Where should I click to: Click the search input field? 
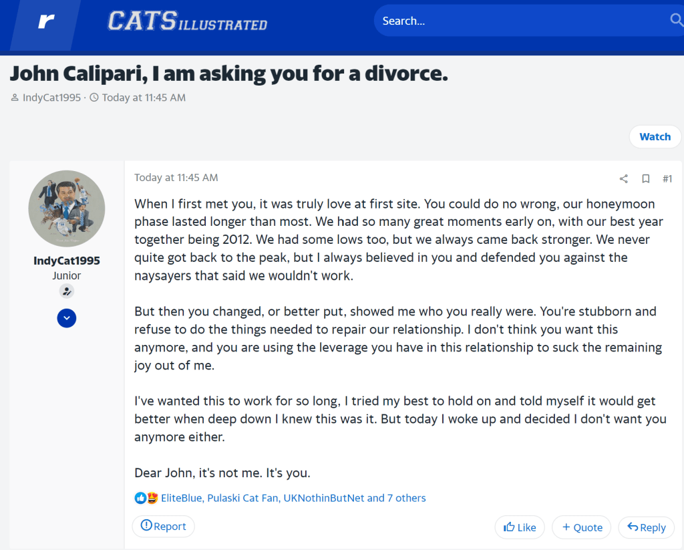pos(521,21)
